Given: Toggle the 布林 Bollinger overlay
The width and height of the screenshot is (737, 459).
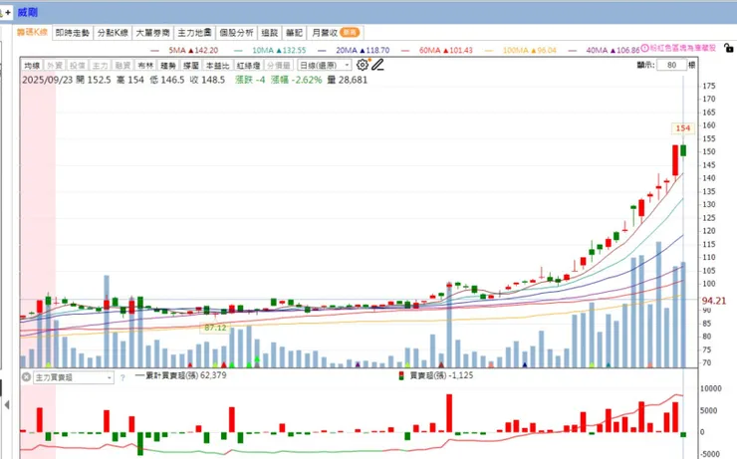Looking at the screenshot, I should (x=145, y=65).
